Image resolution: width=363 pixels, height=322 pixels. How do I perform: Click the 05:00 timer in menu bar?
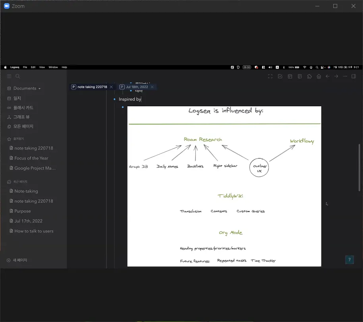click(247, 67)
